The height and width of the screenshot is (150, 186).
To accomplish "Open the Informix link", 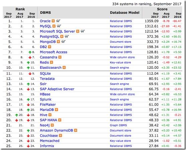I will [47, 146].
